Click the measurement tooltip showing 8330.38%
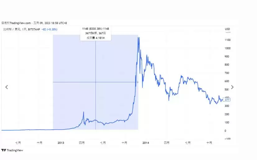This screenshot has width=257, height=160. click(95, 29)
